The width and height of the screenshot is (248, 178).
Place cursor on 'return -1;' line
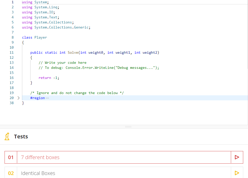pyautogui.click(x=49, y=78)
